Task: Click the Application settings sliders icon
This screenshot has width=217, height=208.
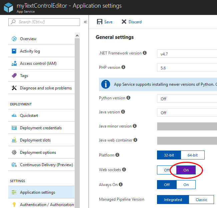Action: pos(14,192)
